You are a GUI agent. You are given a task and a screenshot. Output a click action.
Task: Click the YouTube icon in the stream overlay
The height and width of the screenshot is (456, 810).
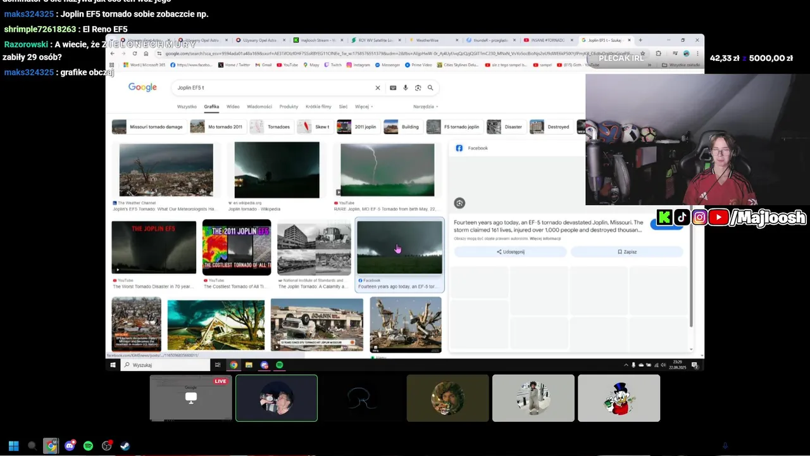click(x=718, y=218)
